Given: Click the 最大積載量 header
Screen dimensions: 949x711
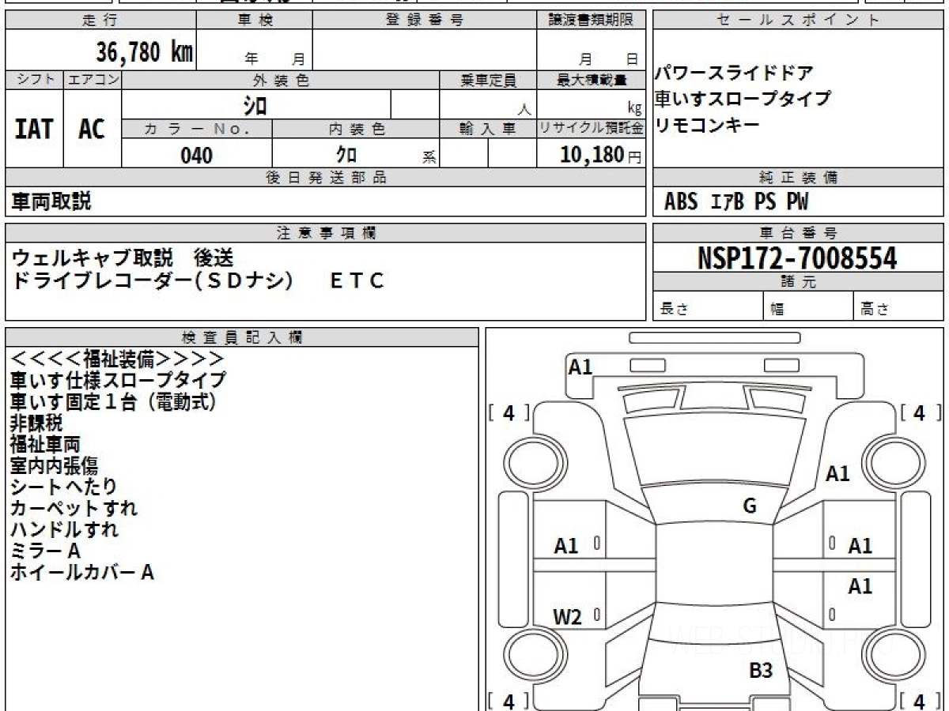Looking at the screenshot, I should (591, 80).
